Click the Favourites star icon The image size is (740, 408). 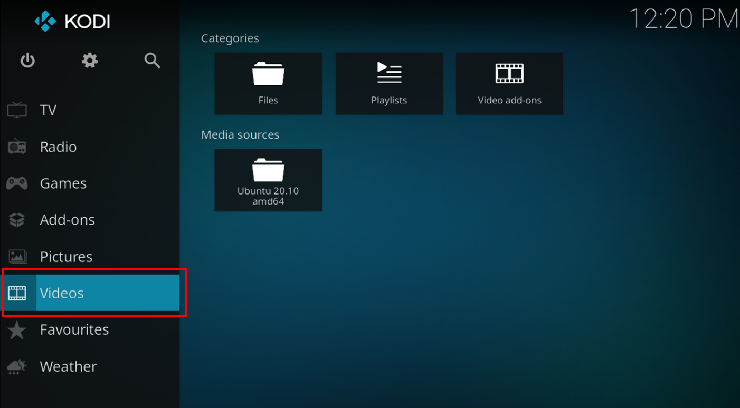tap(17, 330)
